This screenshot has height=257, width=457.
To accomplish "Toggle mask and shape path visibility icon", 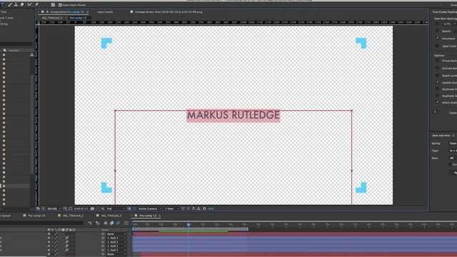I will (70, 208).
